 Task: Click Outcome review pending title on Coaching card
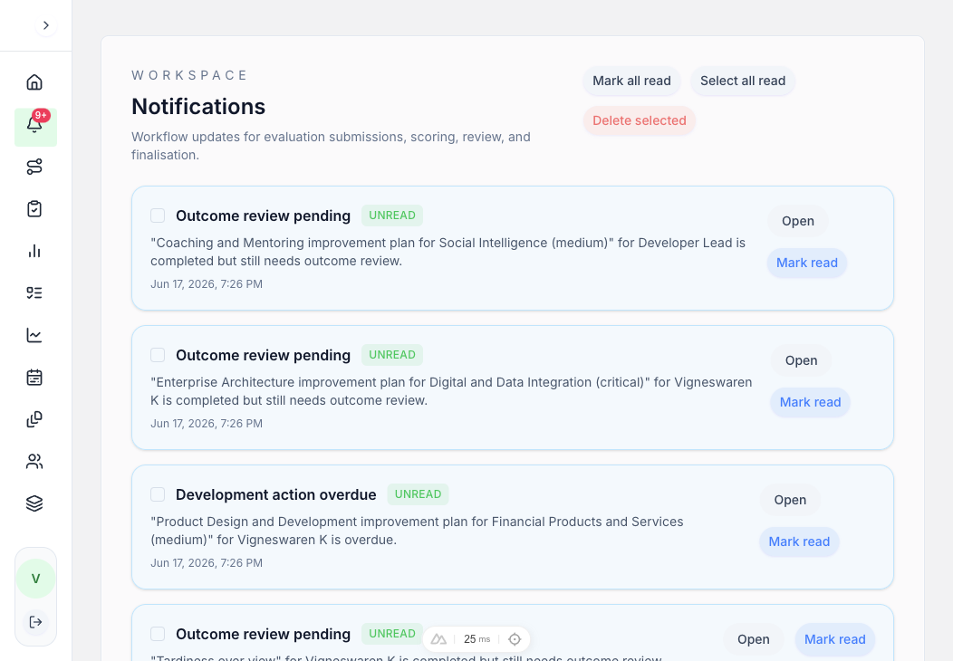pyautogui.click(x=264, y=216)
